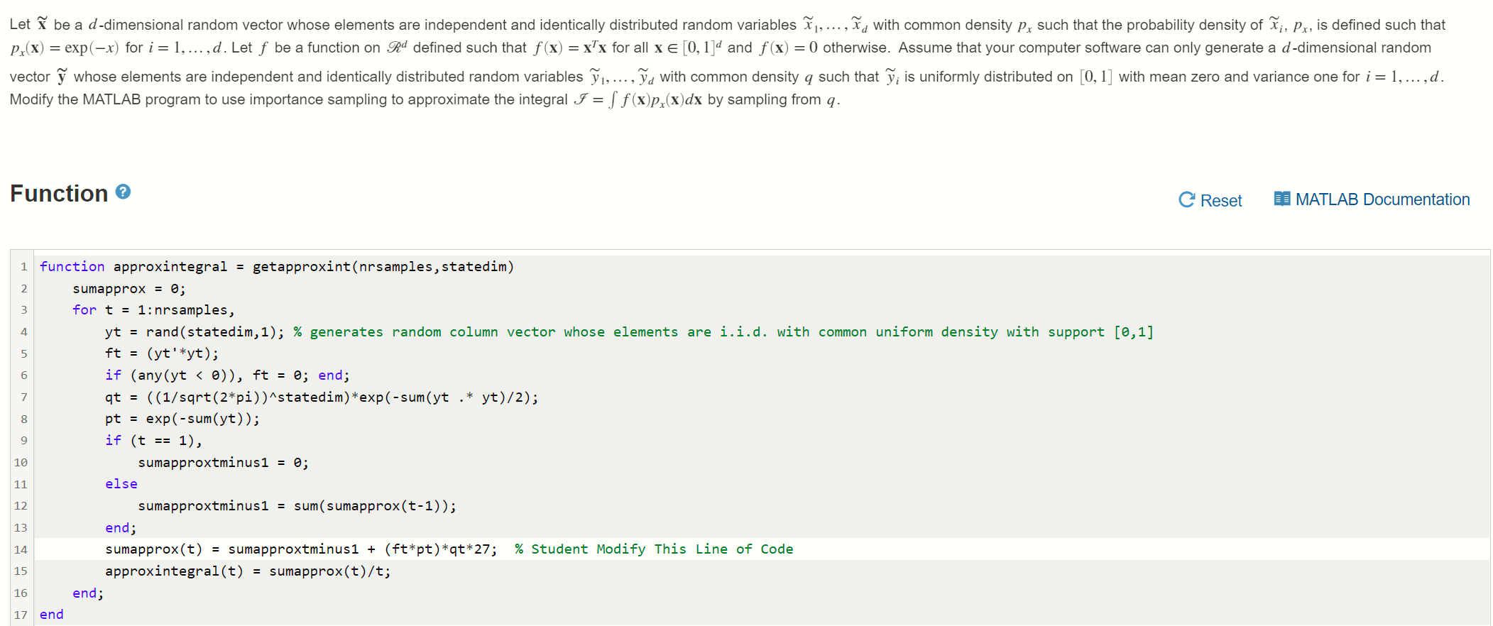Click the book icon next to MATLAB Documentation
The width and height of the screenshot is (1493, 626).
coord(1281,199)
